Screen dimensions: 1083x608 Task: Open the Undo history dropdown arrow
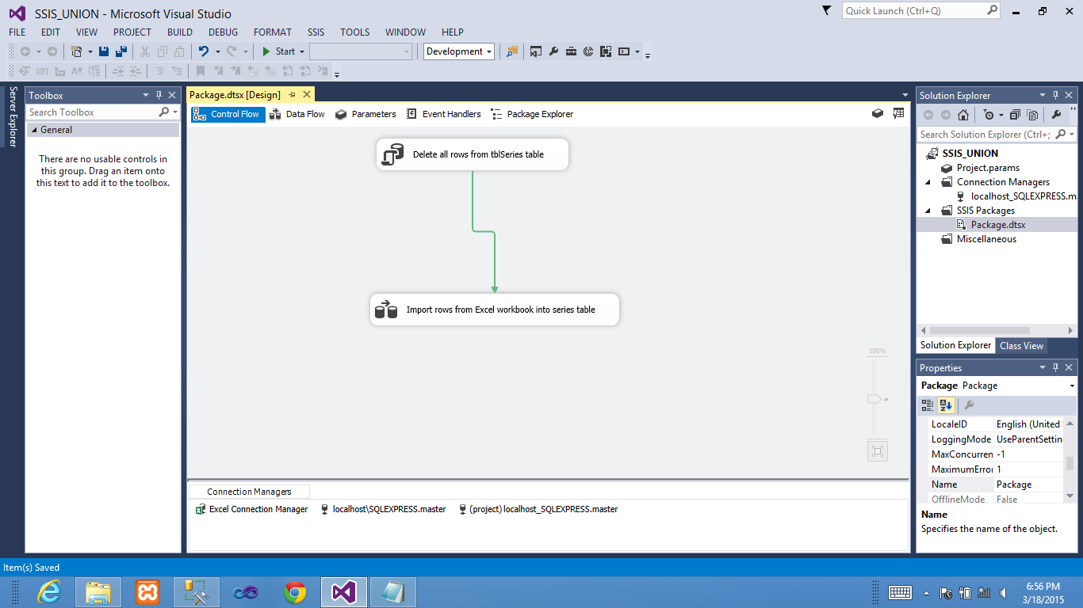tap(216, 51)
